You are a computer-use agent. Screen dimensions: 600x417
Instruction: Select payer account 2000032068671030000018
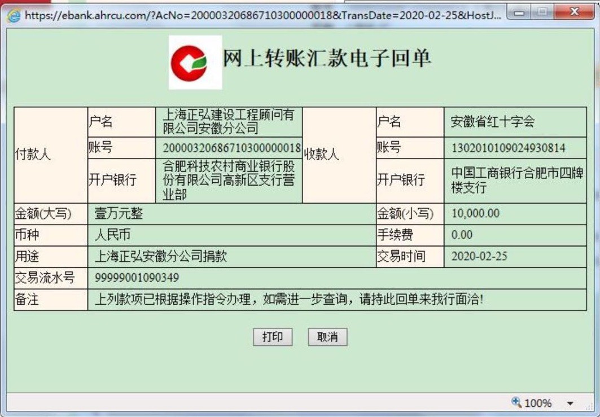(x=232, y=148)
